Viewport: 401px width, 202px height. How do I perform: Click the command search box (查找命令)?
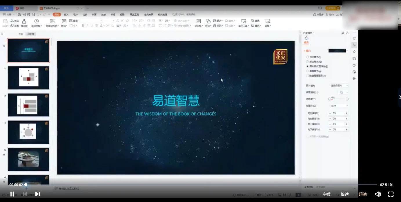184,15
